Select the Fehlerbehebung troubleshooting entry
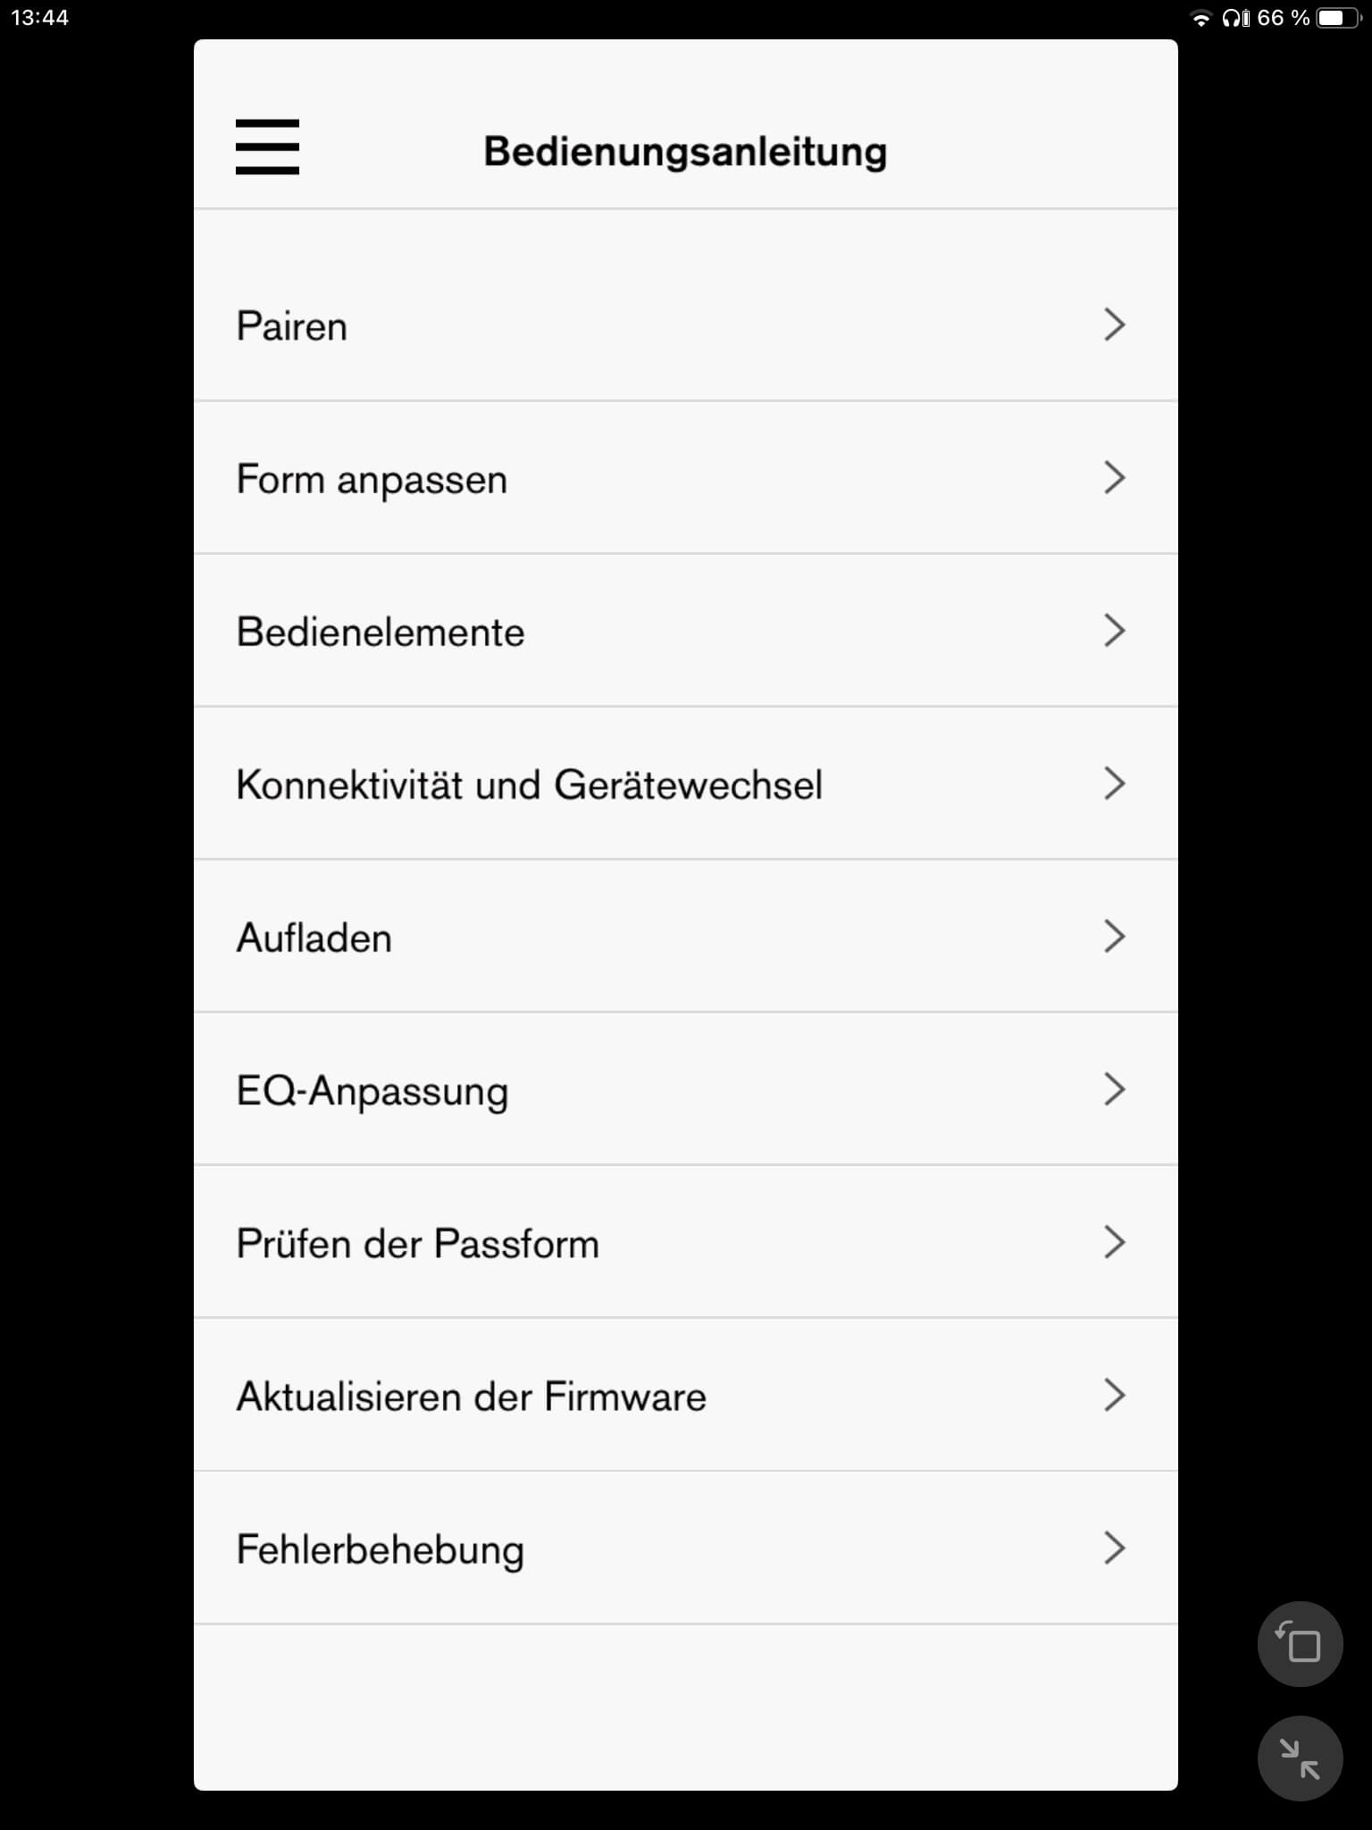The height and width of the screenshot is (1830, 1372). click(x=381, y=1549)
